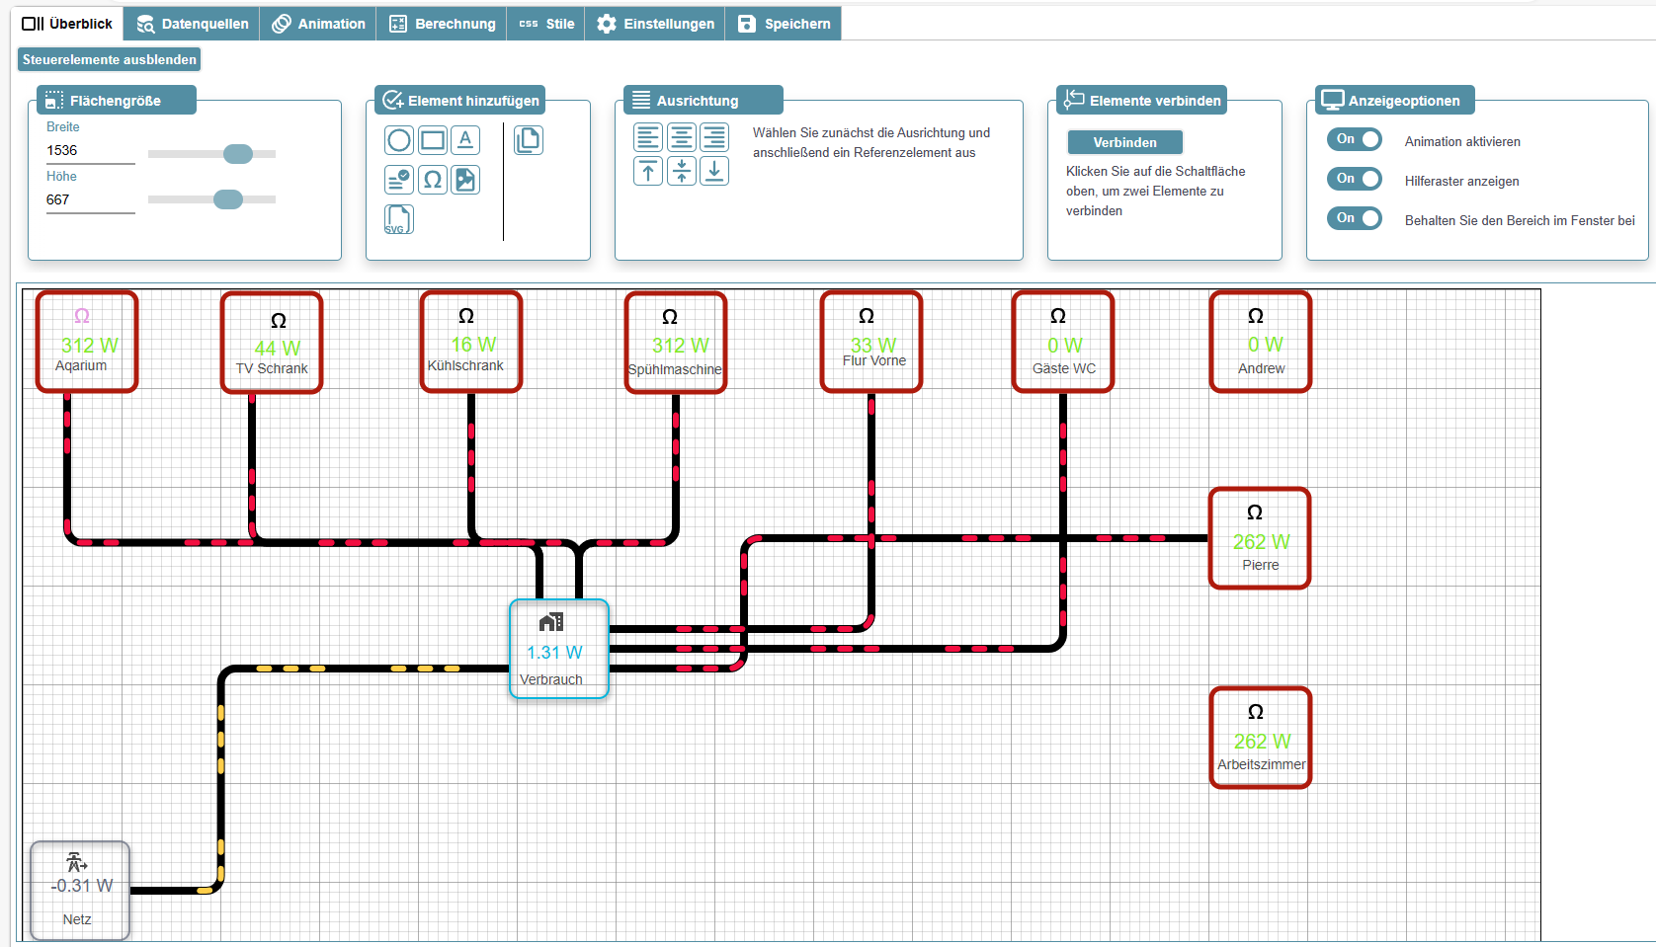The image size is (1656, 947).
Task: Click the 'Andrew' label
Action: point(1262,368)
